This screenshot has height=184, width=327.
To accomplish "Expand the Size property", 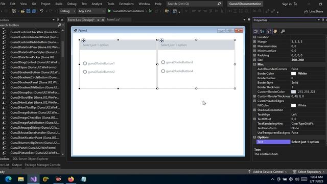I will [x=254, y=60].
